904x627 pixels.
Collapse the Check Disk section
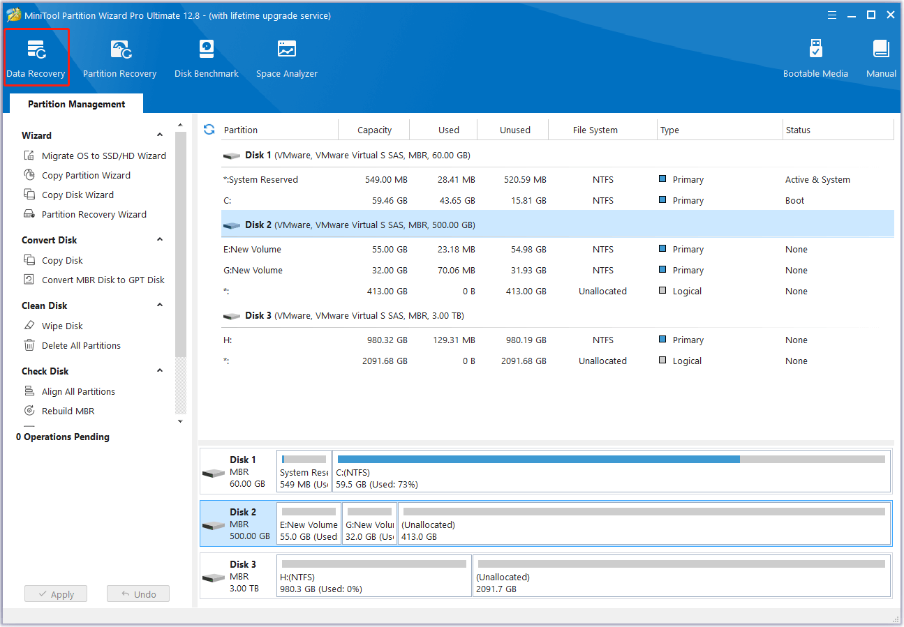click(x=160, y=371)
